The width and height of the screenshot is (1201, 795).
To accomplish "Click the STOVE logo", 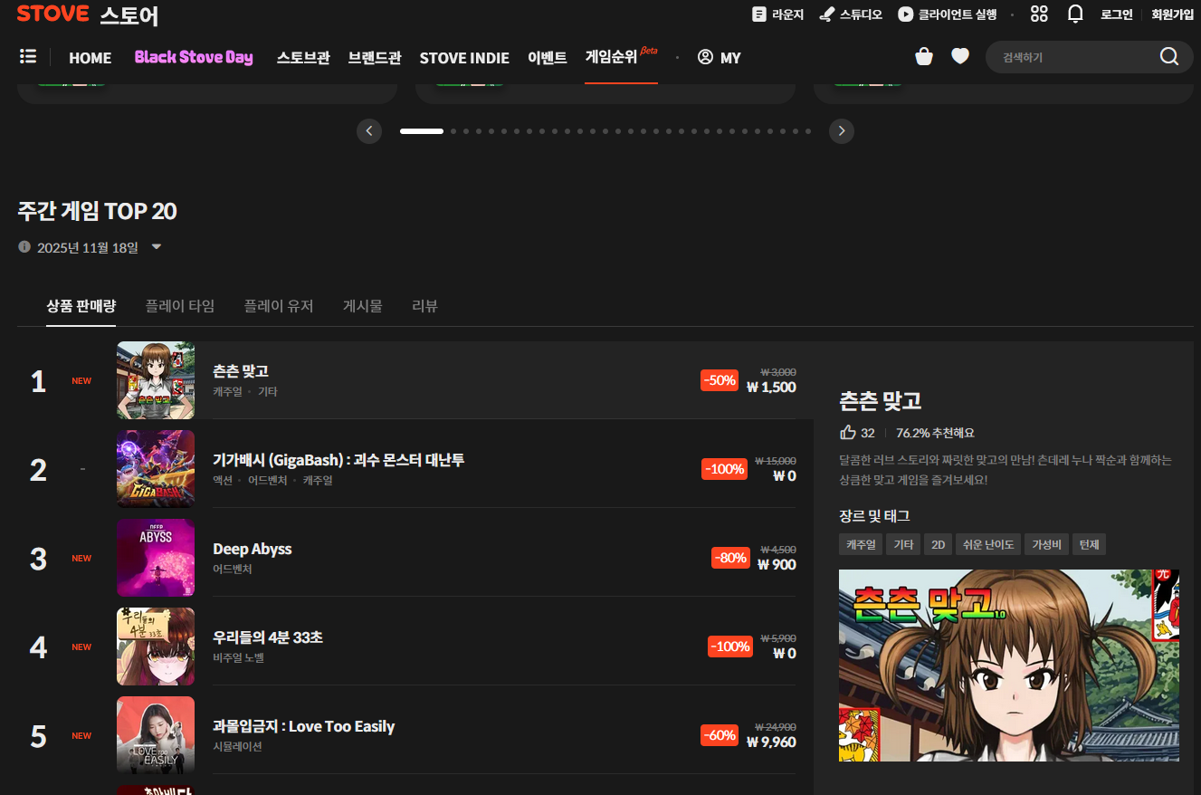I will (52, 14).
